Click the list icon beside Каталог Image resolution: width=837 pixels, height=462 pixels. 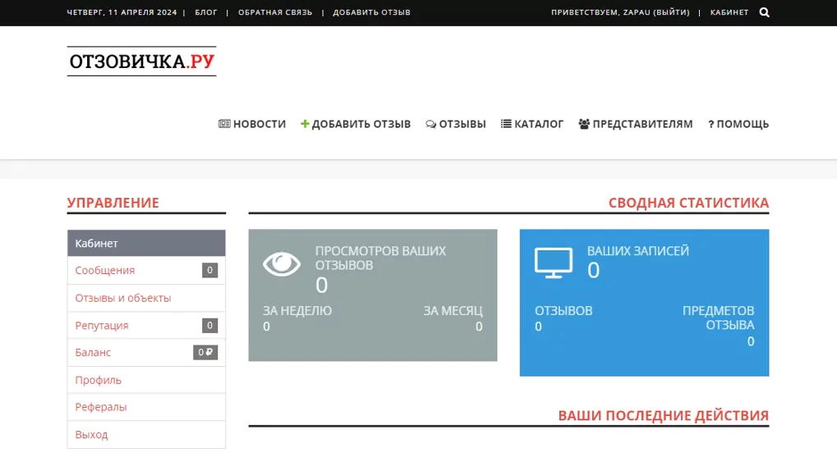(x=506, y=124)
